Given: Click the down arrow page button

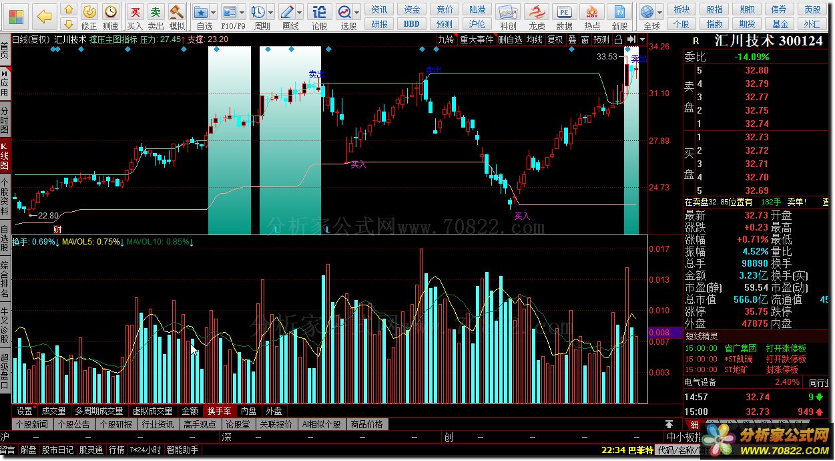Looking at the screenshot, I should [x=69, y=23].
